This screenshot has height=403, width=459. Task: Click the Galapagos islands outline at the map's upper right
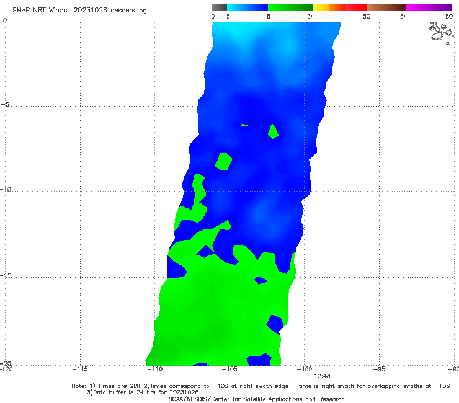[x=441, y=32]
